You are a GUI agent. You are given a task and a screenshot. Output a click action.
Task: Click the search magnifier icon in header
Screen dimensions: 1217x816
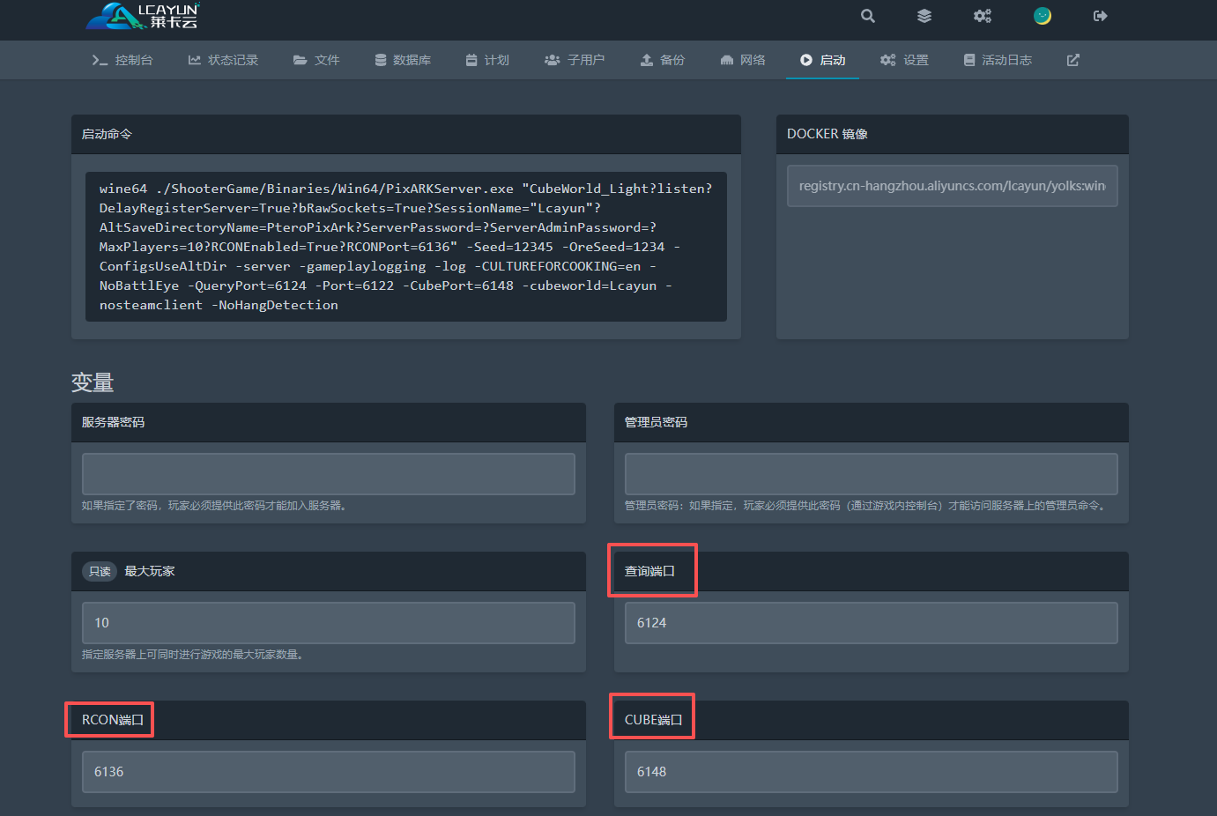[868, 16]
